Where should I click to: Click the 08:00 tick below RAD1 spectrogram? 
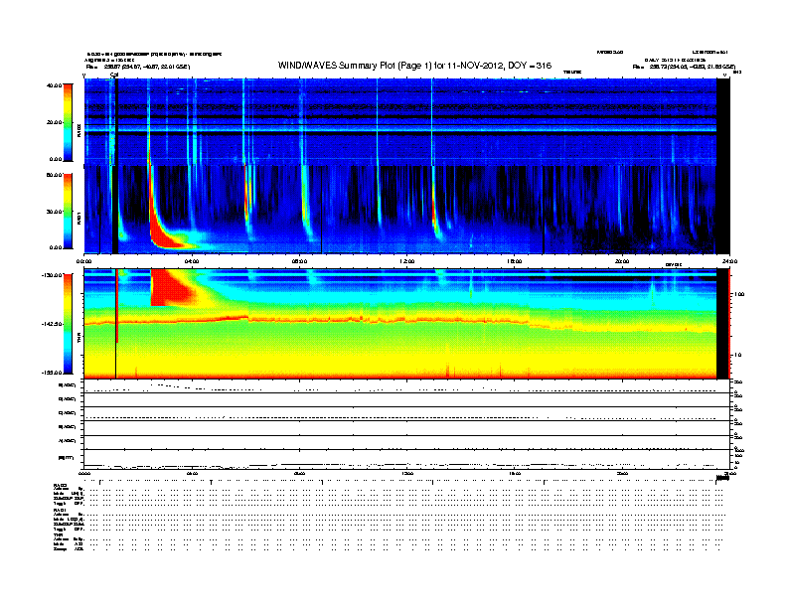(299, 261)
